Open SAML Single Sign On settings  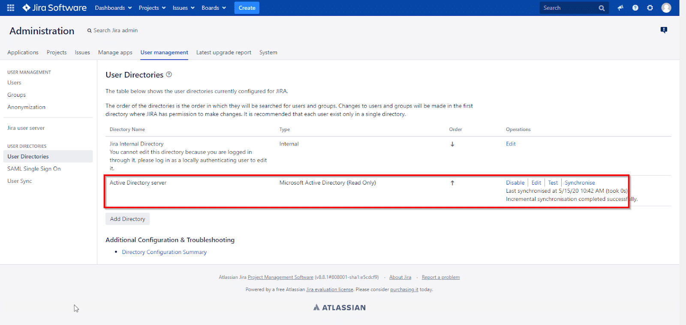(34, 169)
